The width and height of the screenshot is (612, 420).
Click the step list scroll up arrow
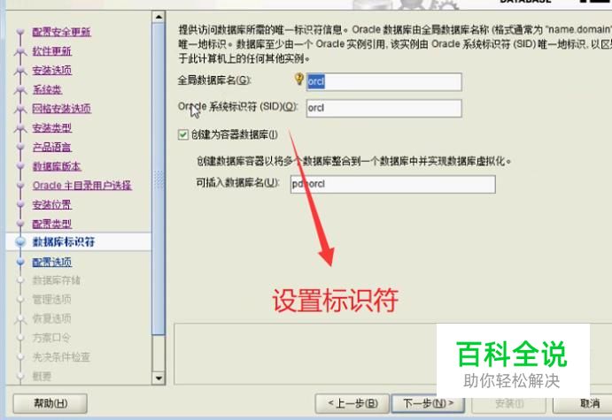point(159,17)
